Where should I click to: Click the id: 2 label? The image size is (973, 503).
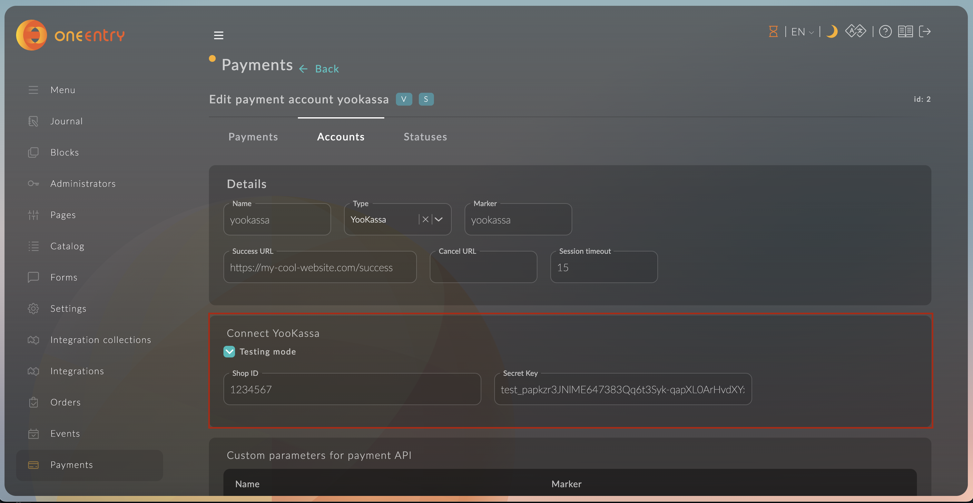[x=922, y=99]
